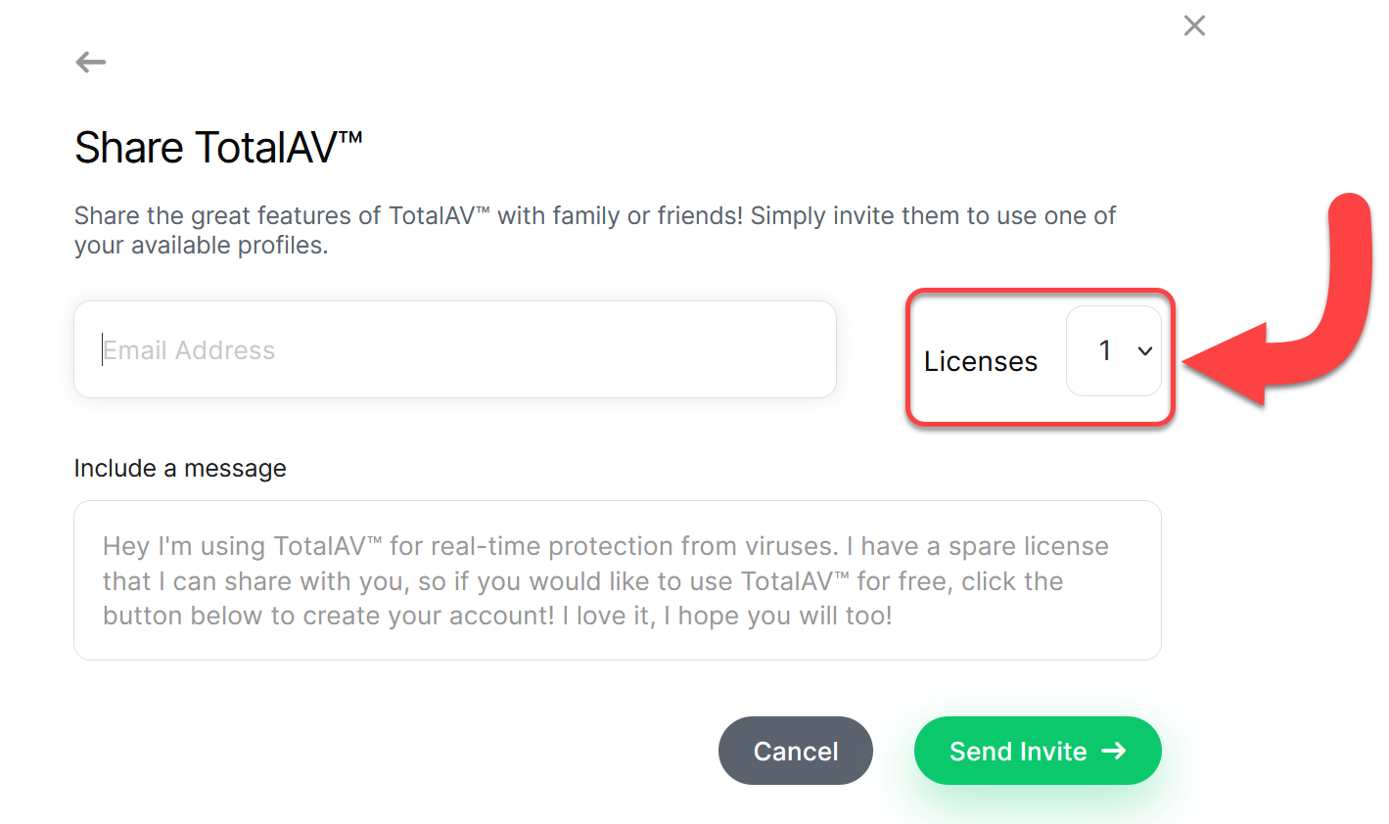This screenshot has width=1389, height=824.
Task: Click the arrow icon inside Send Invite
Action: (x=1114, y=751)
